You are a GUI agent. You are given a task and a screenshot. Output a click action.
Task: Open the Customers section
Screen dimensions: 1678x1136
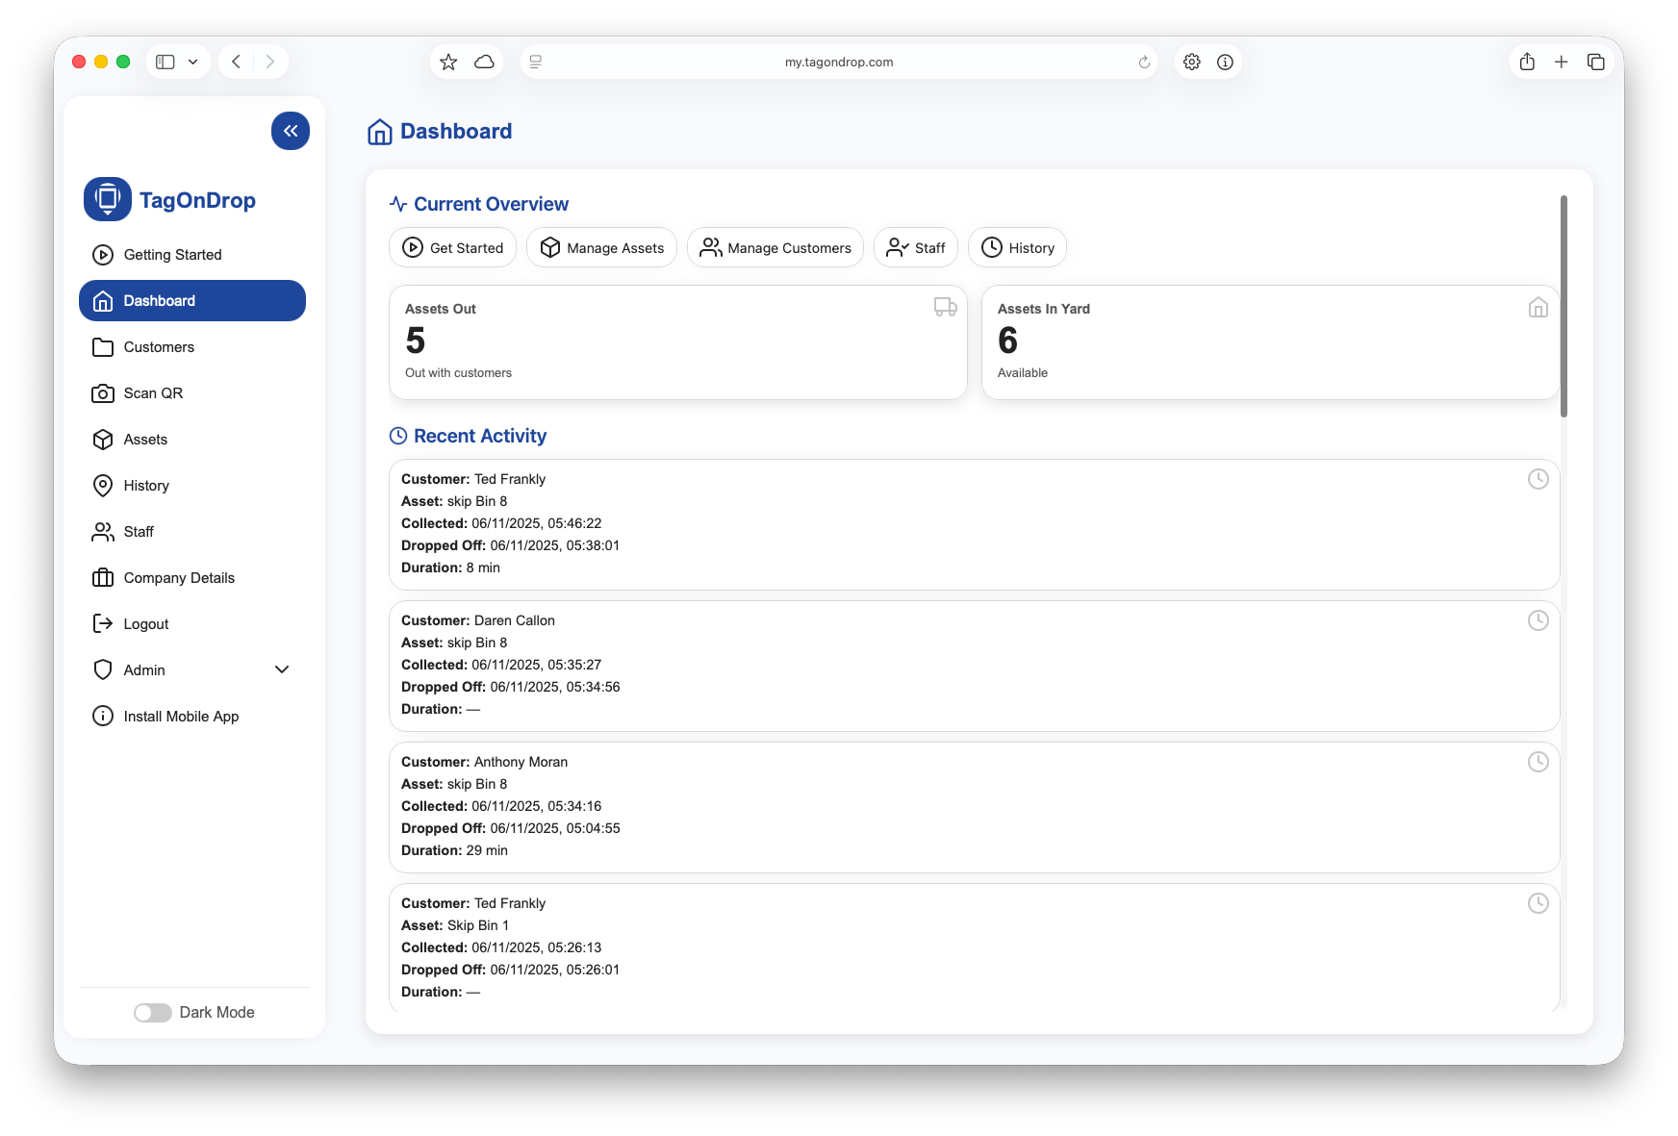[x=158, y=346]
